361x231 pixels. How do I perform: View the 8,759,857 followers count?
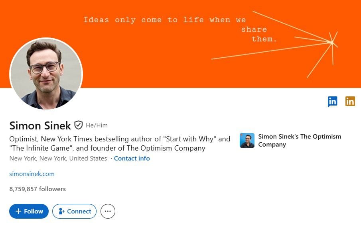pos(37,189)
